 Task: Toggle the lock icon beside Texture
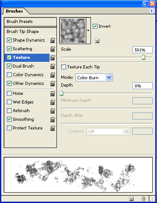[x=53, y=58]
